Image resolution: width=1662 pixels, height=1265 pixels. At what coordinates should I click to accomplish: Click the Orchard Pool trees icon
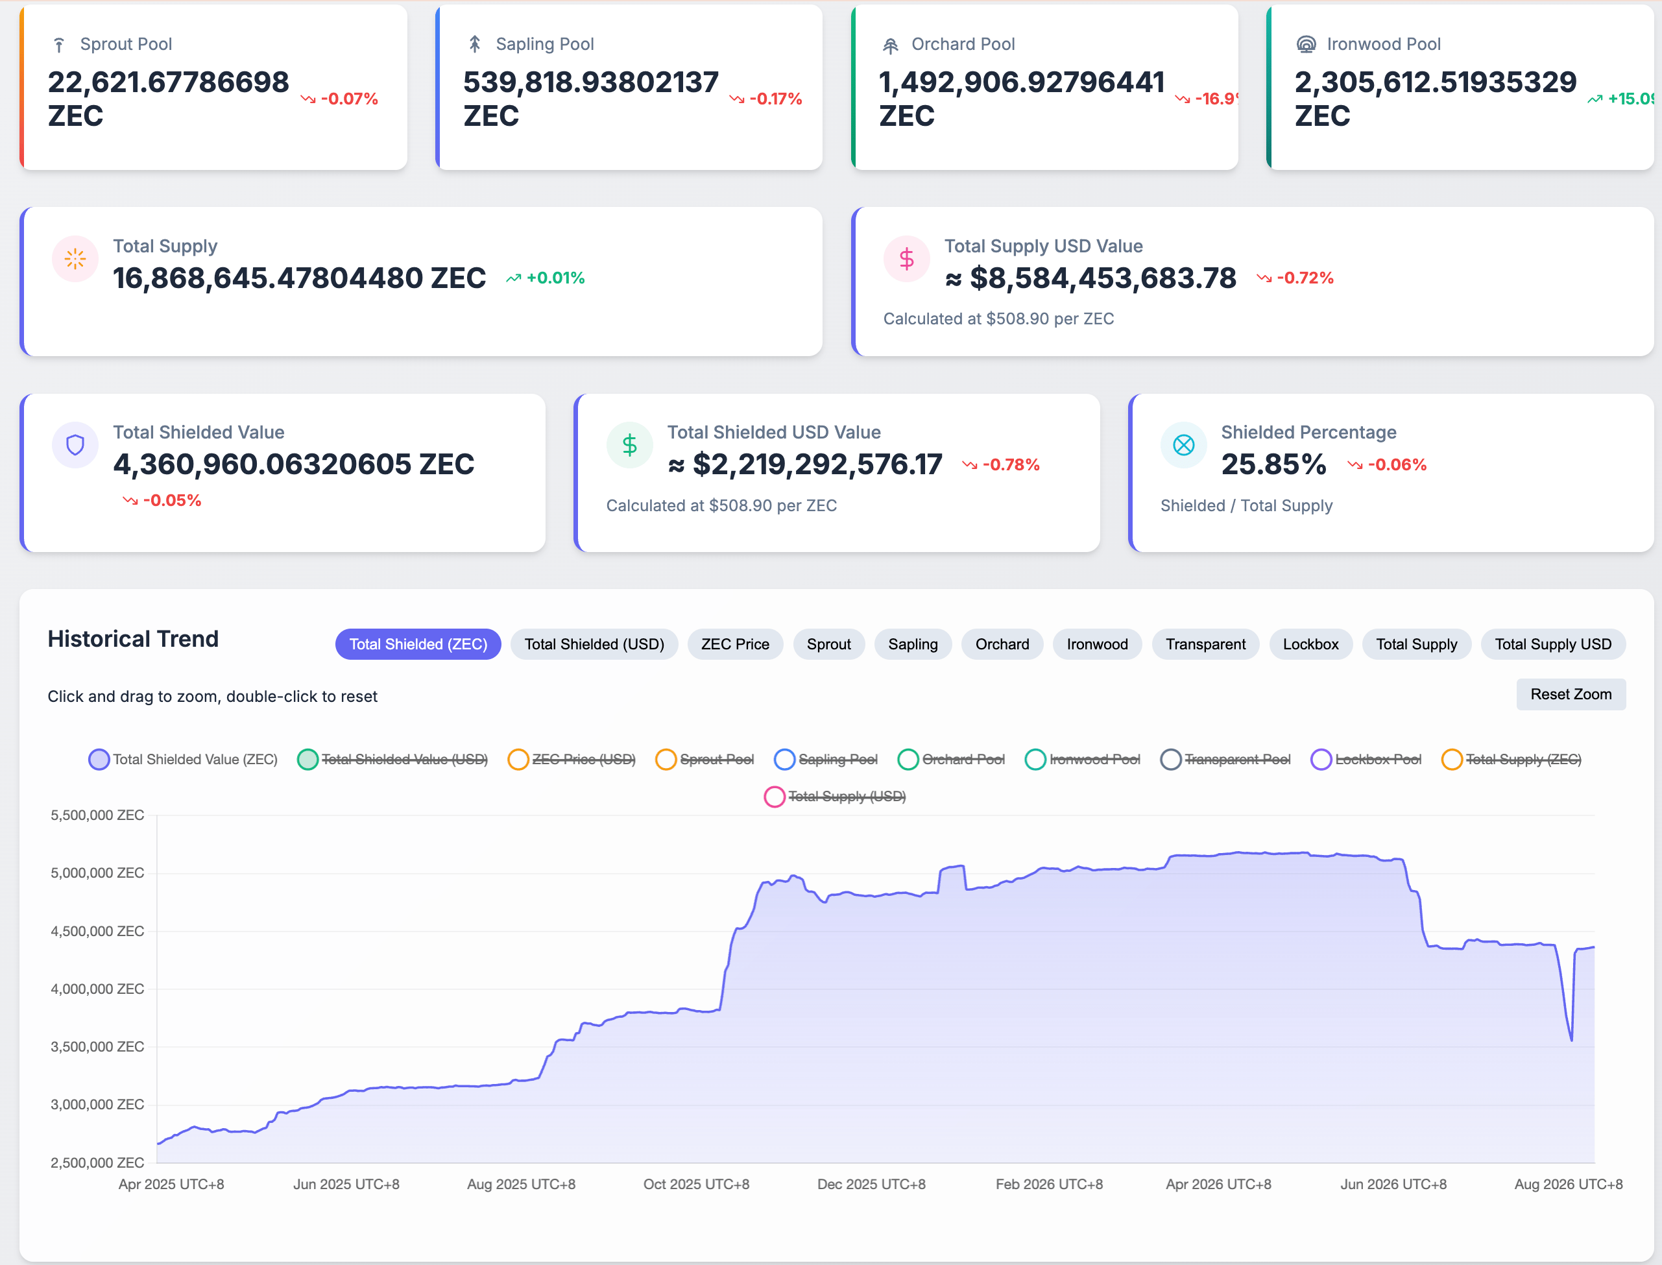pyautogui.click(x=890, y=45)
